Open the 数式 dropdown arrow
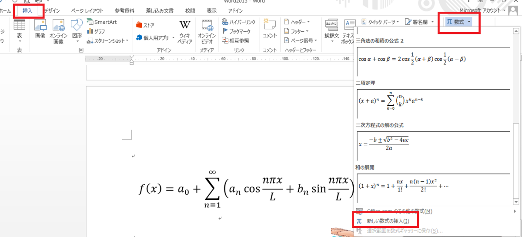Screen dimensions: 522x237 click(x=469, y=22)
